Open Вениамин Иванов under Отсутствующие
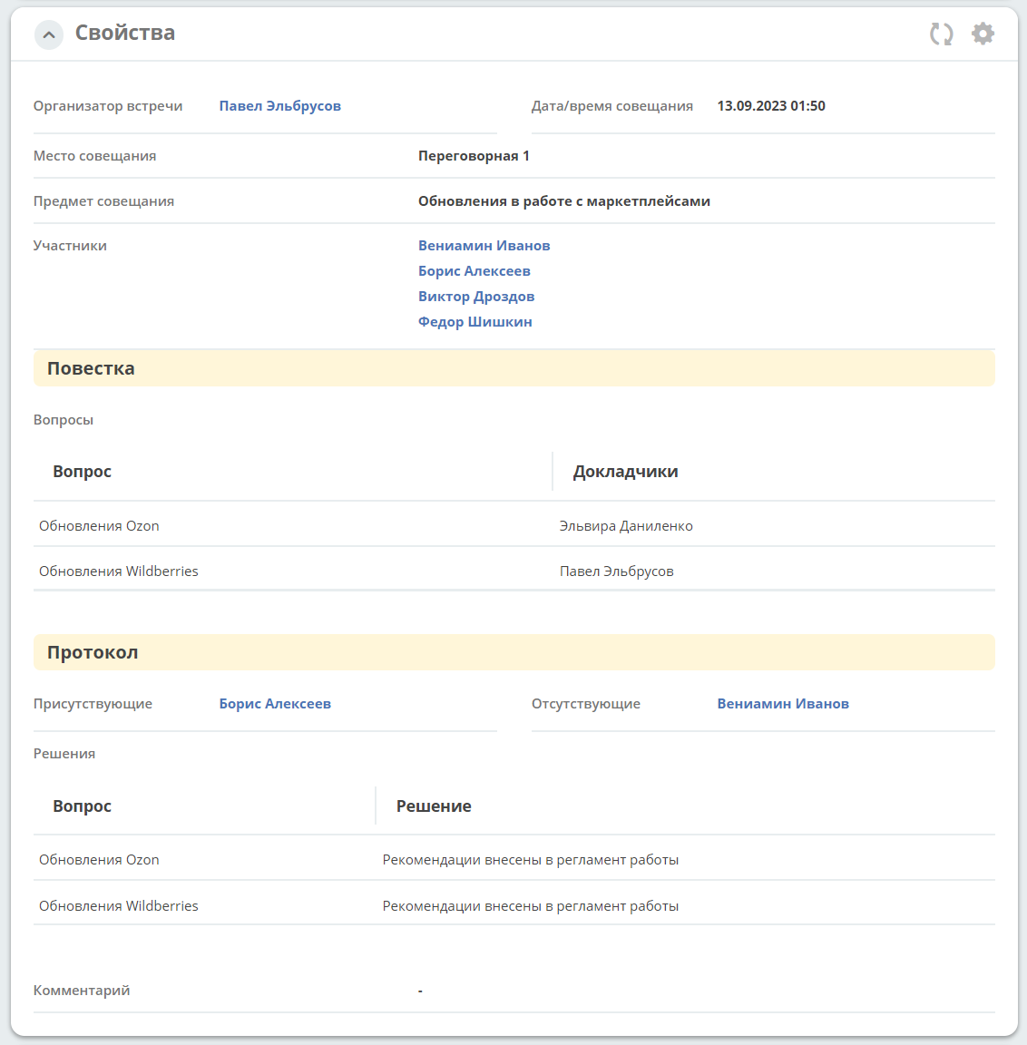The image size is (1027, 1045). click(x=782, y=704)
